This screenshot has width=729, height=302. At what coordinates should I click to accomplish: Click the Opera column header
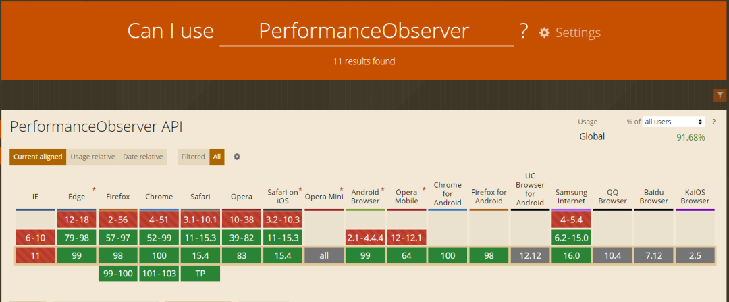(242, 197)
